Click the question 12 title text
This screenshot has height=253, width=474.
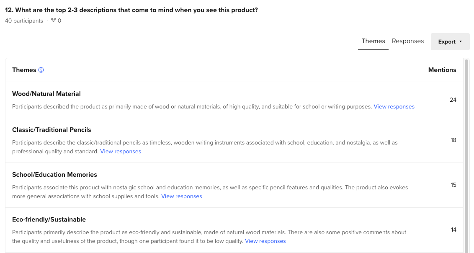(x=131, y=10)
